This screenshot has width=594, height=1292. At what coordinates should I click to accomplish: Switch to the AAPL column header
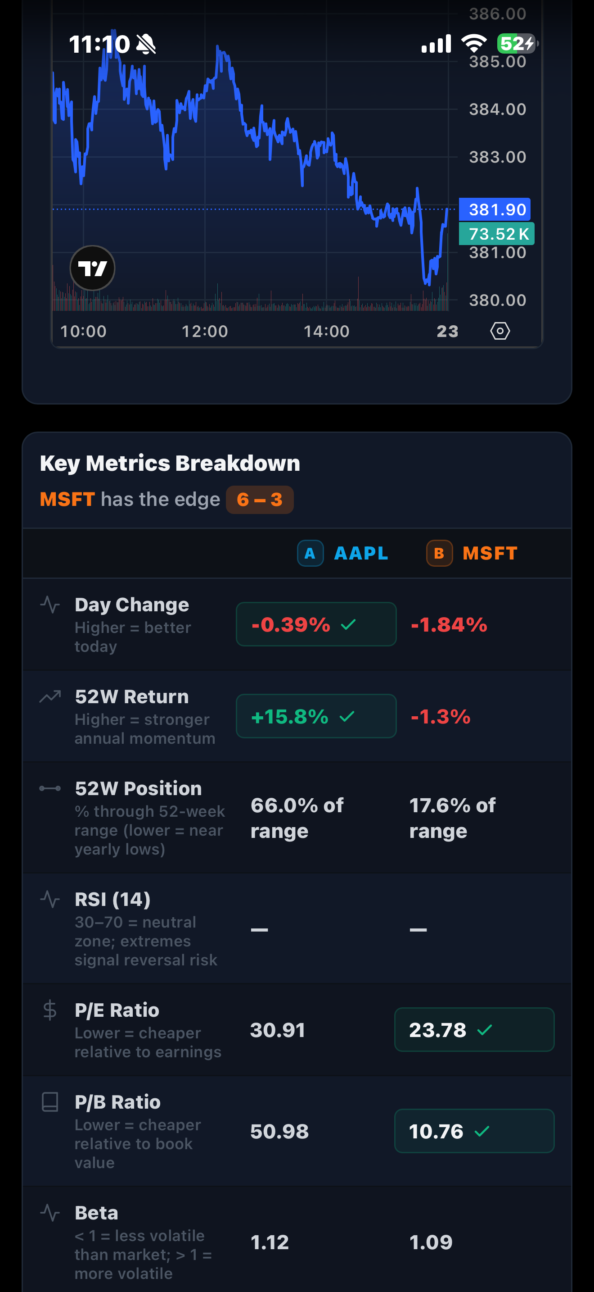pos(360,553)
